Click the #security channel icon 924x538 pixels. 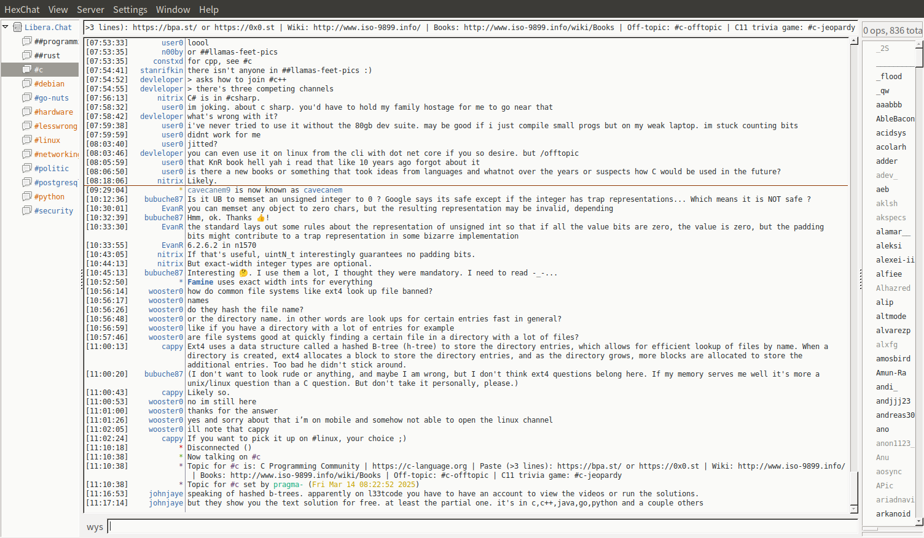(x=27, y=210)
